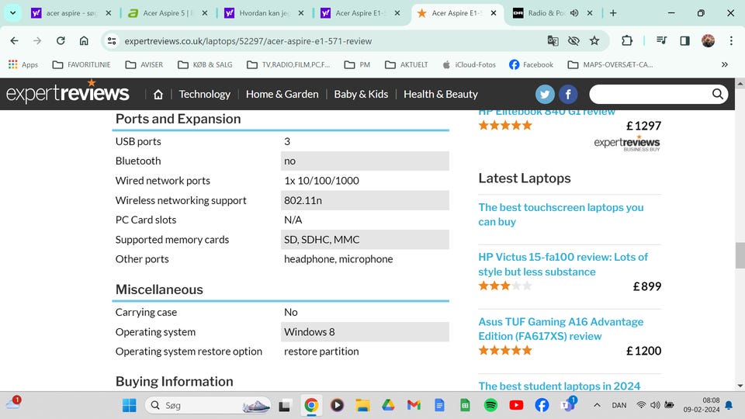Open AVISER bookmarks folder
The image size is (745, 419).
coord(144,64)
